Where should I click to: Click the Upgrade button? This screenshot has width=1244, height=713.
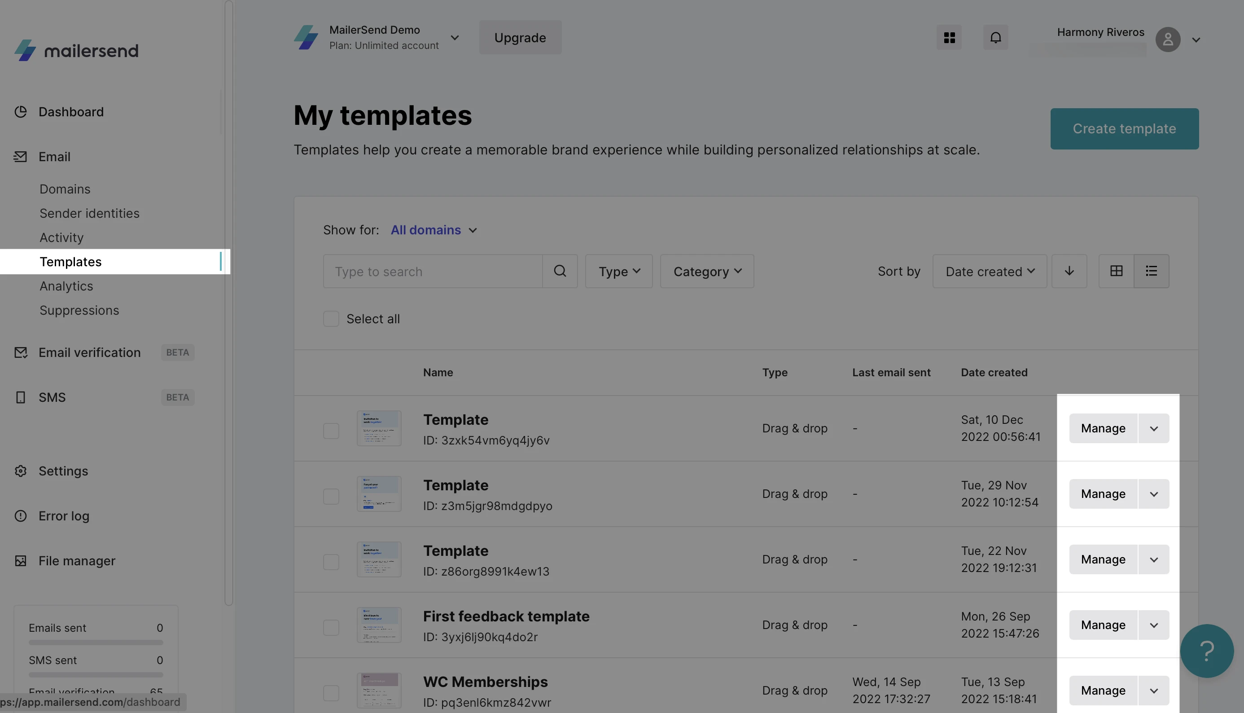coord(520,38)
